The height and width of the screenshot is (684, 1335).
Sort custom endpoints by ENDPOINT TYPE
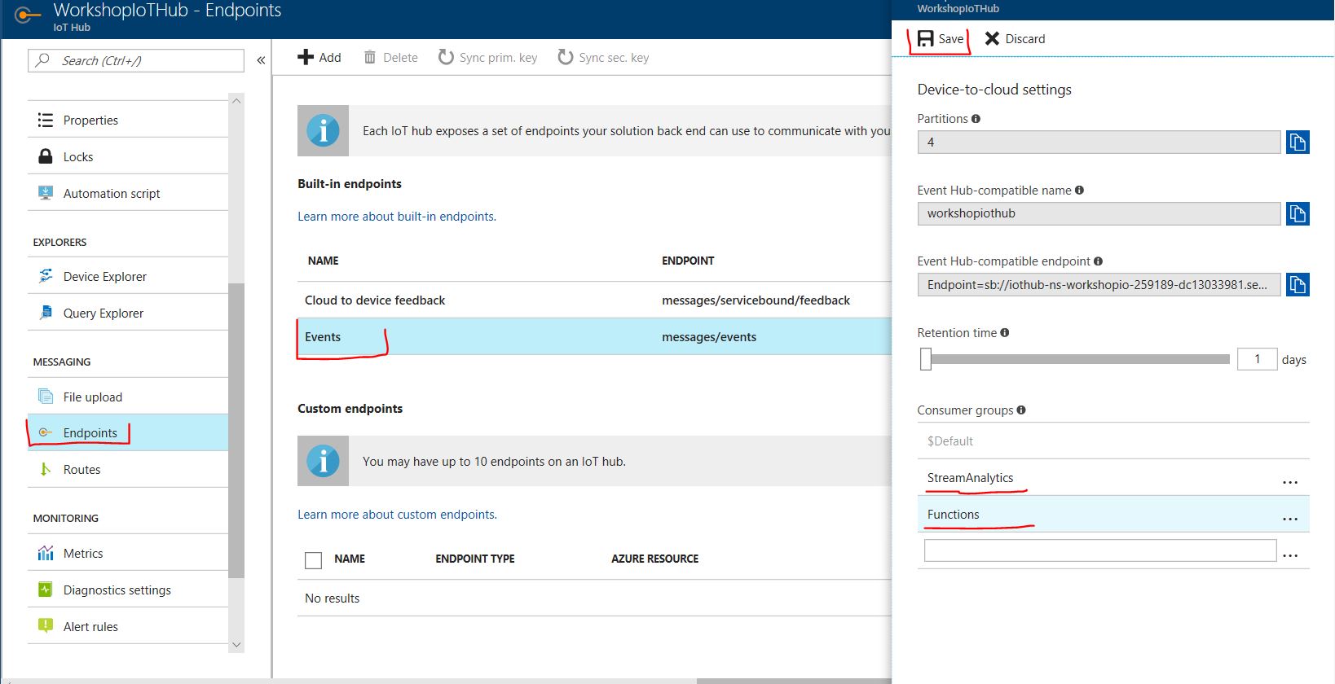[475, 559]
